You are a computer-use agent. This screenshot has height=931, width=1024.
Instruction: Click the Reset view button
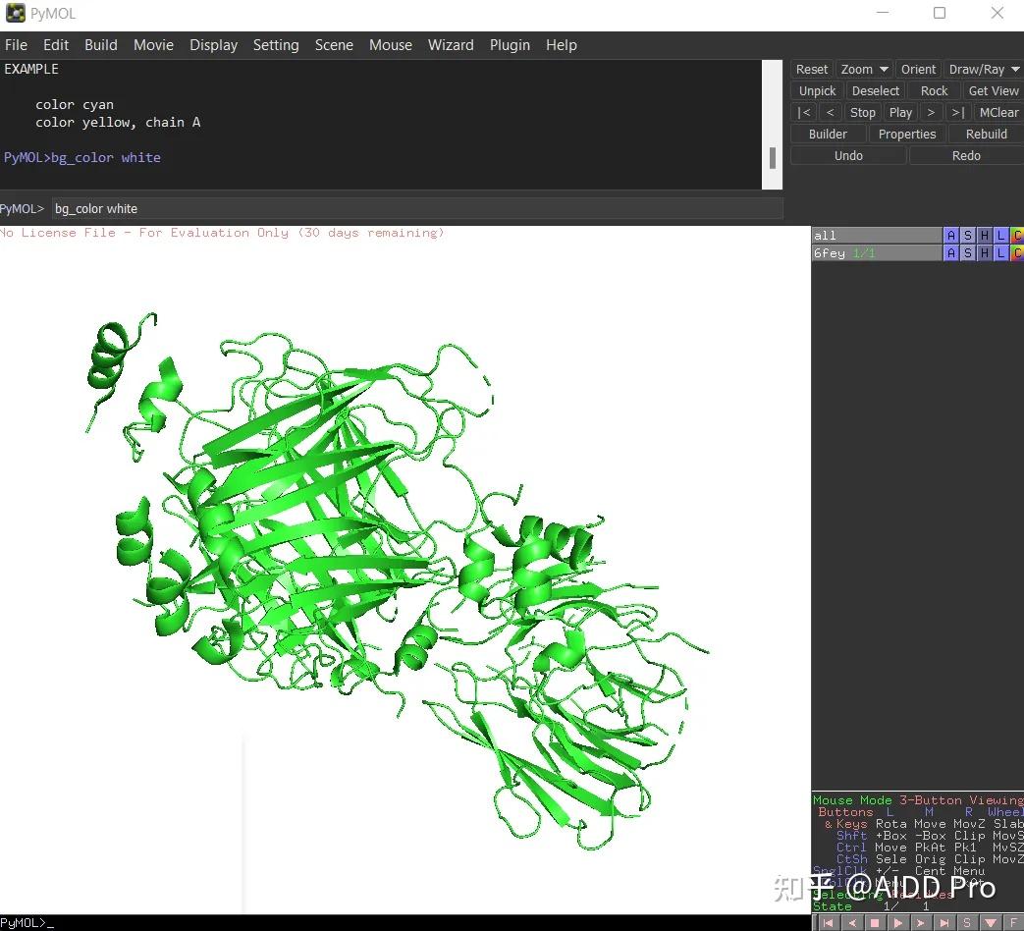coord(812,70)
